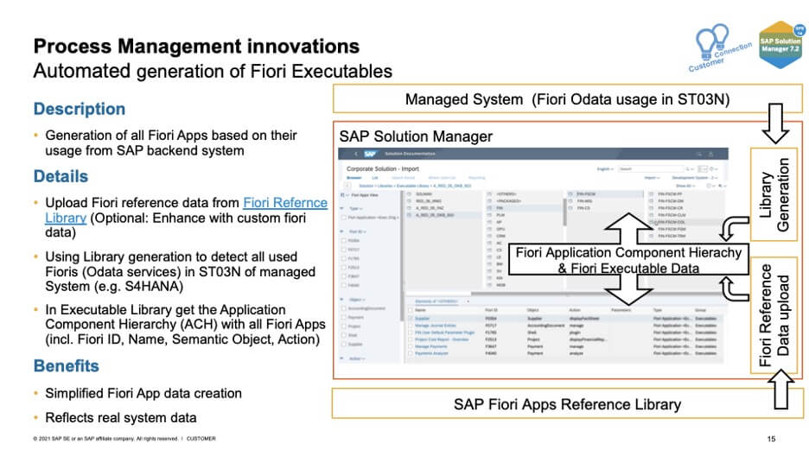809x456 pixels.
Task: Open the English language dropdown
Action: pyautogui.click(x=605, y=169)
